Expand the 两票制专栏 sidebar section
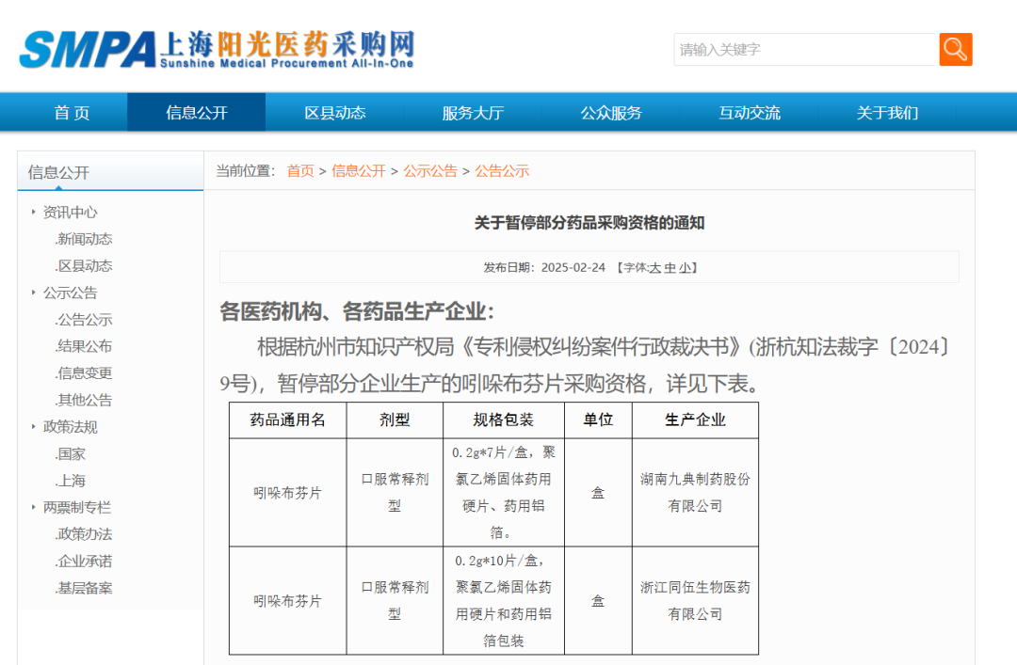Viewport: 1017px width, 665px height. (x=76, y=507)
